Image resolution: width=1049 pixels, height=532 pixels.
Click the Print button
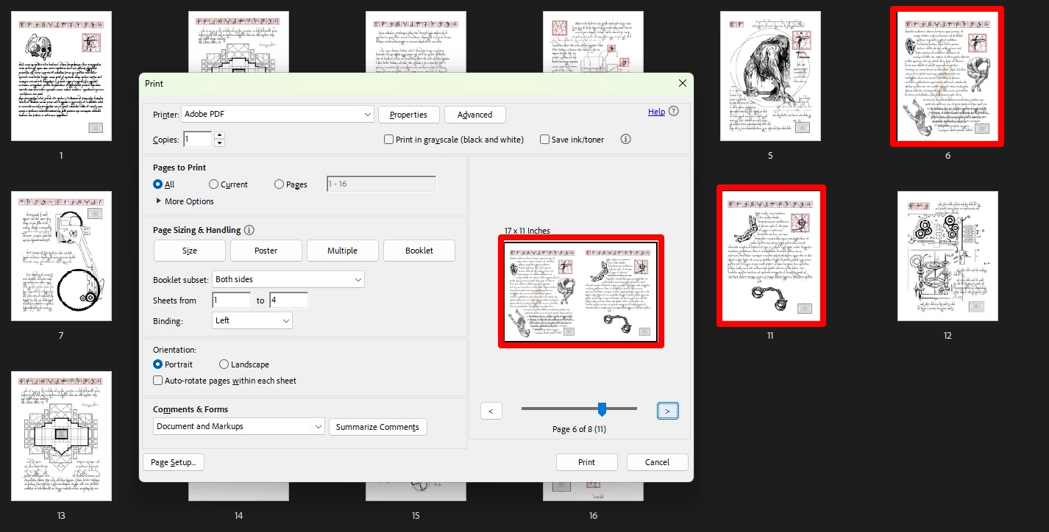(586, 462)
